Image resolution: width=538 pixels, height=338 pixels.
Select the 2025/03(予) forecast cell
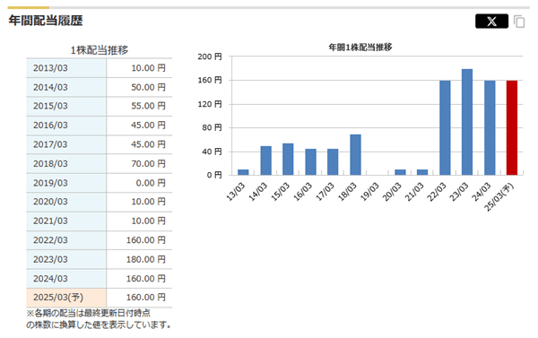pyautogui.click(x=66, y=298)
